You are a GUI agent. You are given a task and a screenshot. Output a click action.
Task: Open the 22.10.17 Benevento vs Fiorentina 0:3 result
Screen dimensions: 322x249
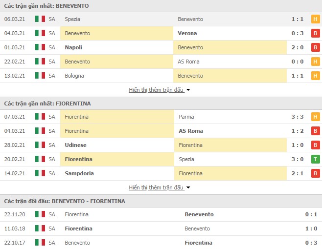[x=311, y=243]
